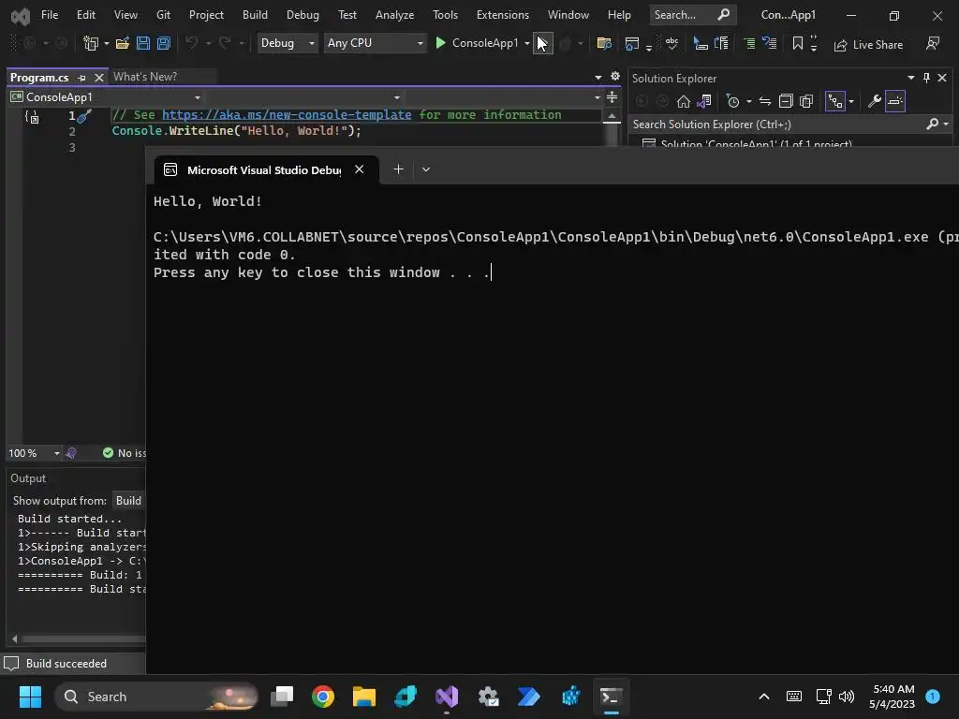959x719 pixels.
Task: Click the Undo arrow icon
Action: 192,43
